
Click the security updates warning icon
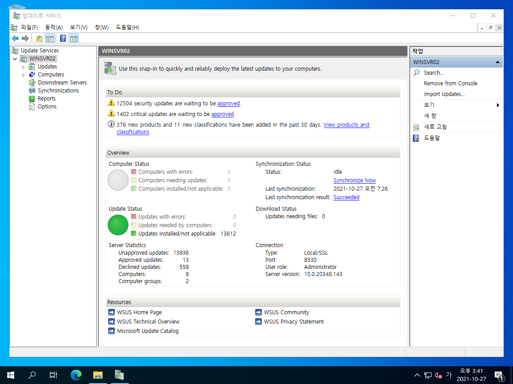111,103
